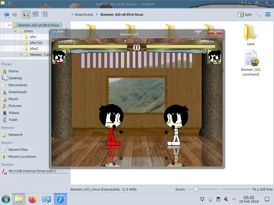Open clipboard tray icon

point(218,199)
